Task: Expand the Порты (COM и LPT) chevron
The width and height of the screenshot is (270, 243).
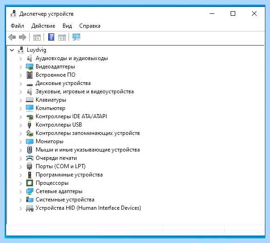Action: pos(20,167)
